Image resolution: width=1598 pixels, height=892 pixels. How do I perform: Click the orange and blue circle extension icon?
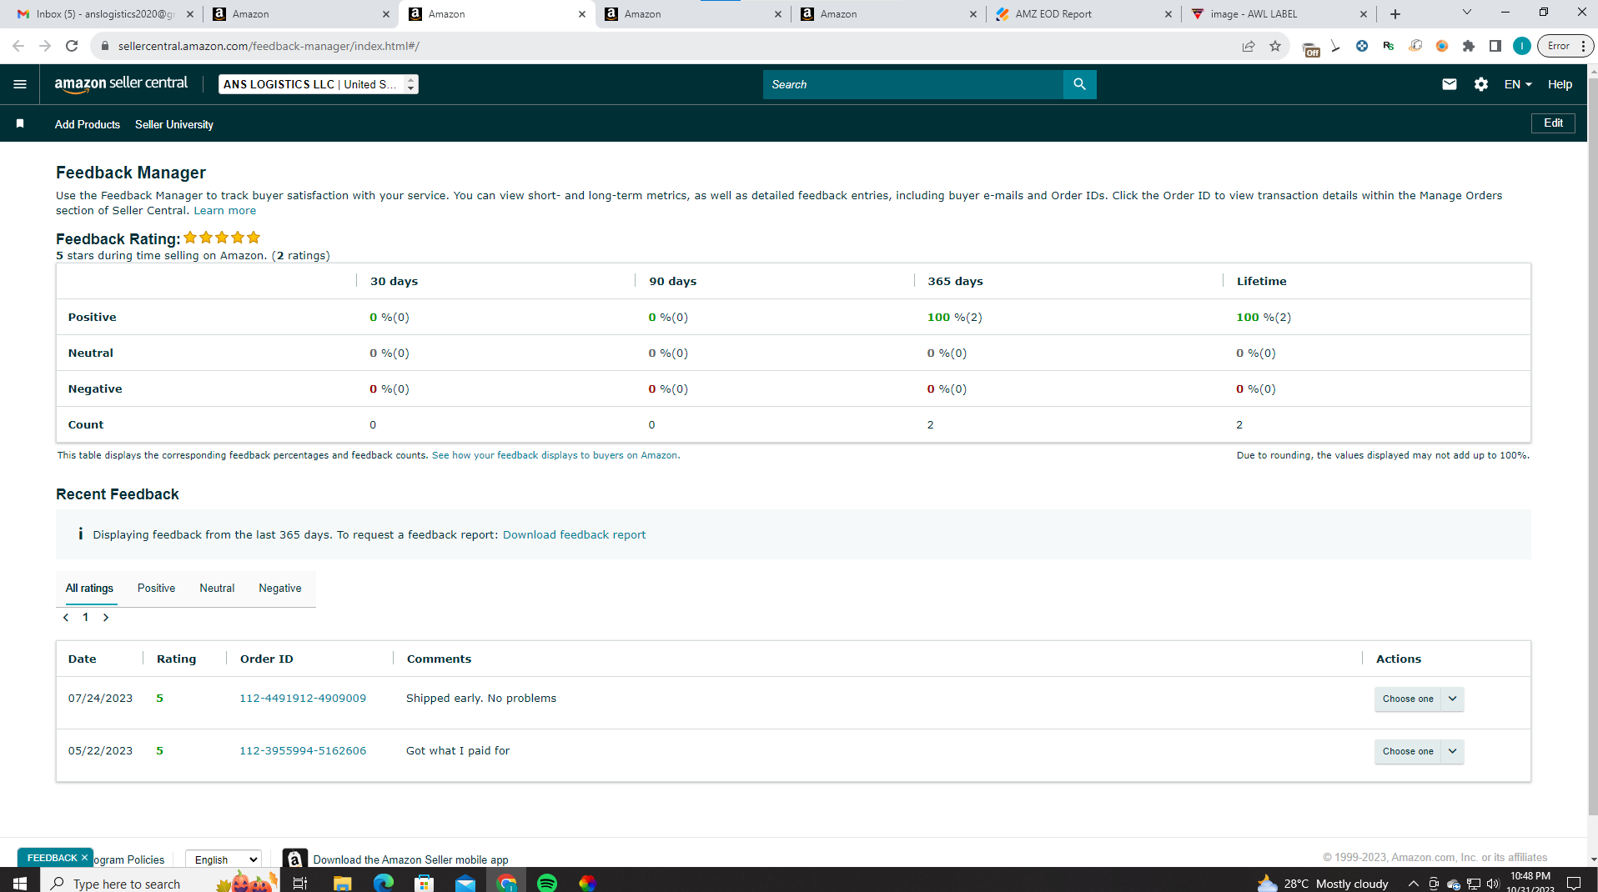(1442, 46)
